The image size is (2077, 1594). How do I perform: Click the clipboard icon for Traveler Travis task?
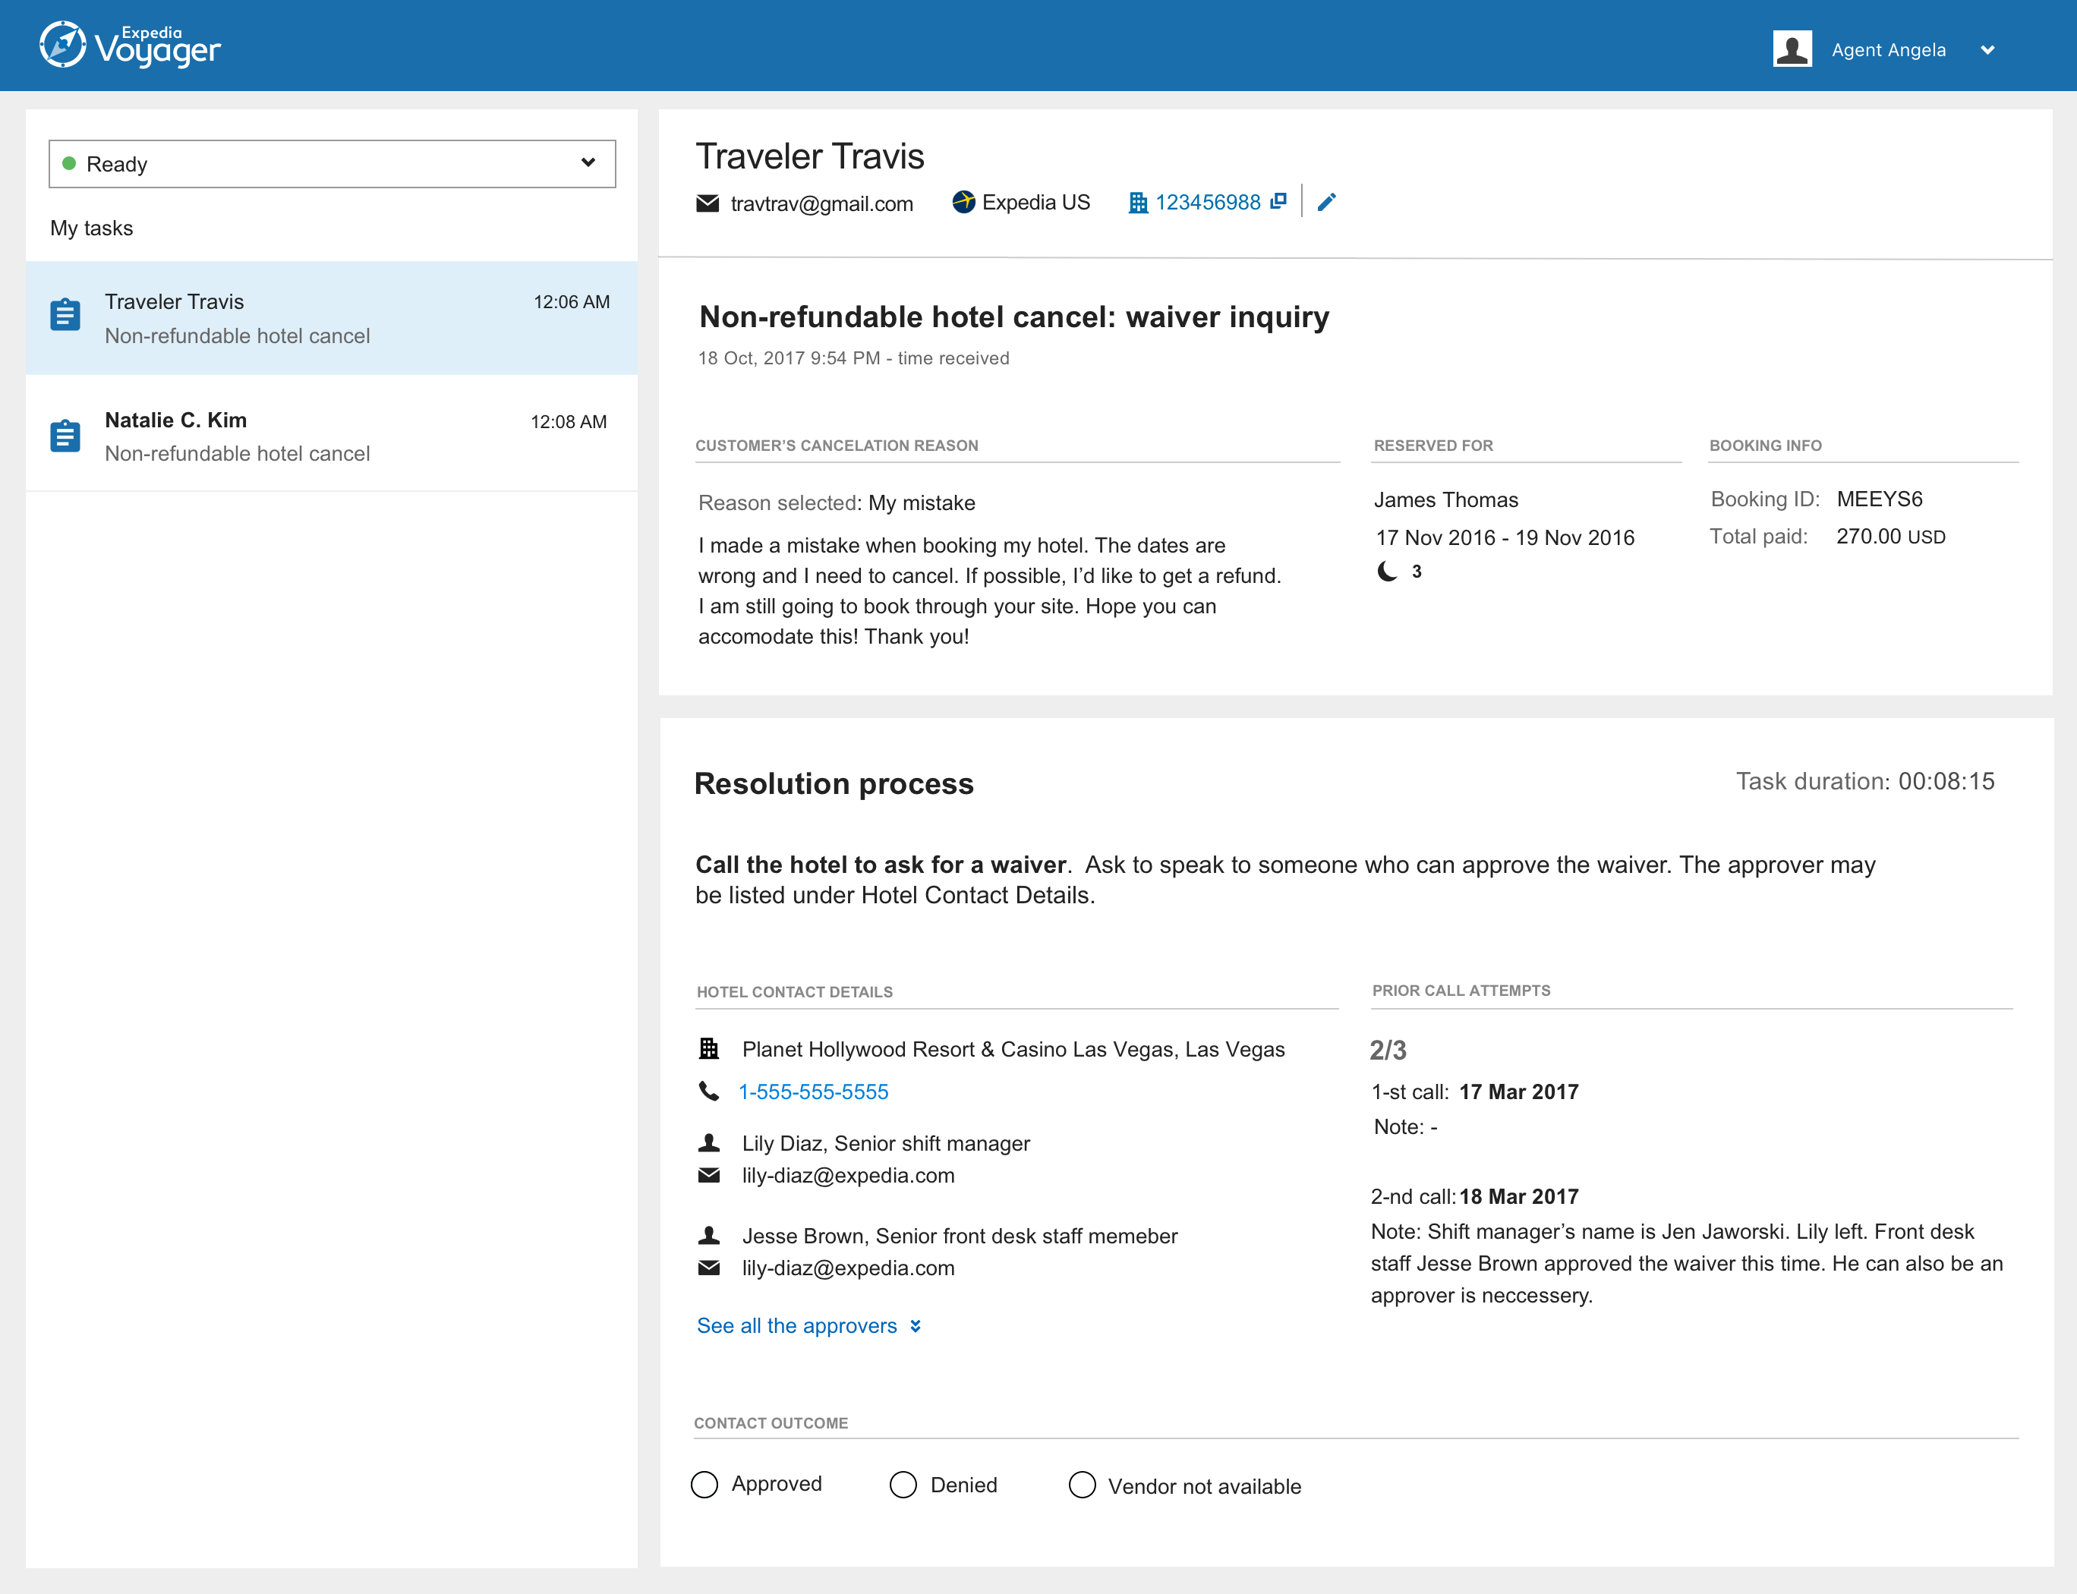click(x=65, y=315)
